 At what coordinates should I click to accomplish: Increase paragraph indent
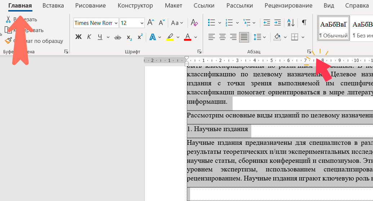(x=277, y=23)
